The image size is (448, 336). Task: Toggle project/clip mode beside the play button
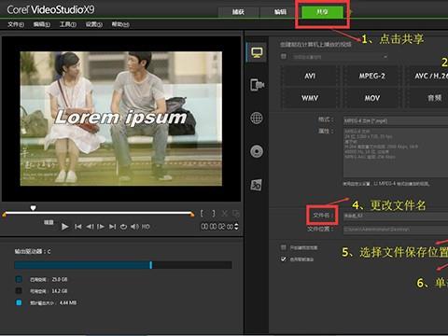coord(49,222)
